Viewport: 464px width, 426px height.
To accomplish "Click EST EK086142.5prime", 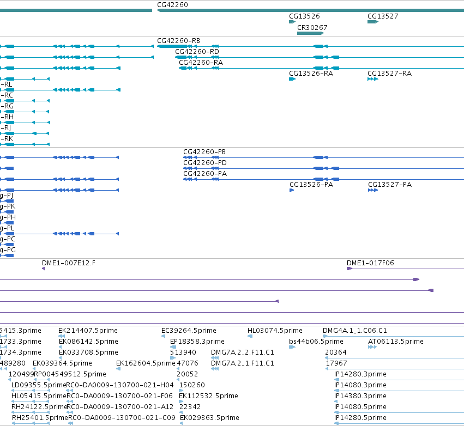I will 88,342.
